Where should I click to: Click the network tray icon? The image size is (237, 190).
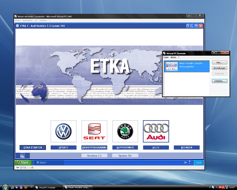coord(227,187)
